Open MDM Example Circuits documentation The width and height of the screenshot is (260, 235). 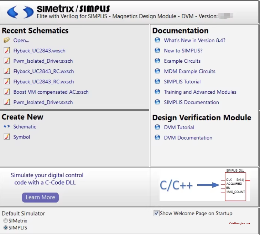coord(190,71)
